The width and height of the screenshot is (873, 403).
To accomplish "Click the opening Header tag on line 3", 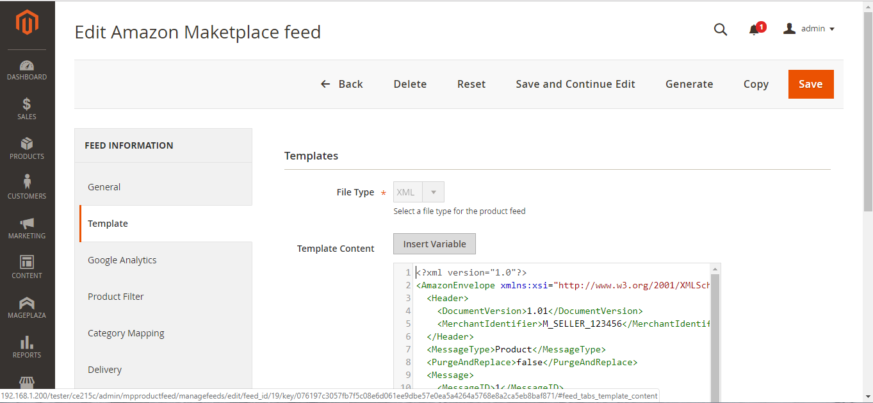I will click(x=448, y=298).
